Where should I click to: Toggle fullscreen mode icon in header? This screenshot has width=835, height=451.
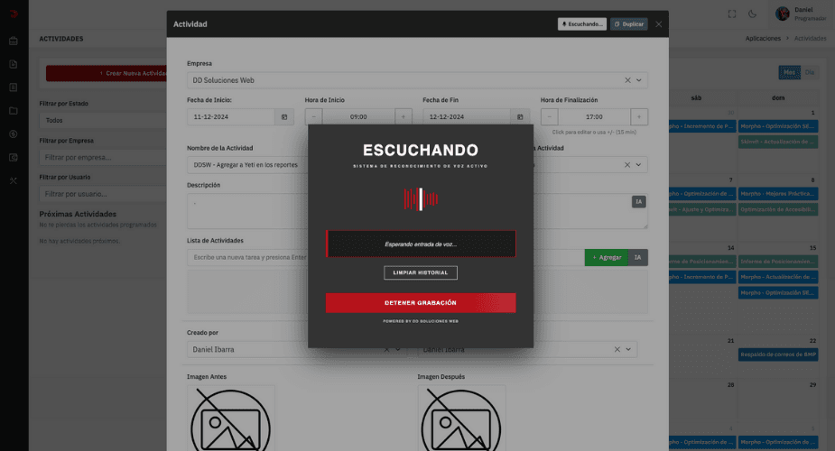732,14
